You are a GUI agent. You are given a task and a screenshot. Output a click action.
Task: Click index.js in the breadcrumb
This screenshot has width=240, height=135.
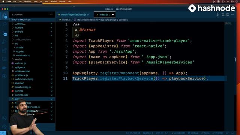click(66, 20)
